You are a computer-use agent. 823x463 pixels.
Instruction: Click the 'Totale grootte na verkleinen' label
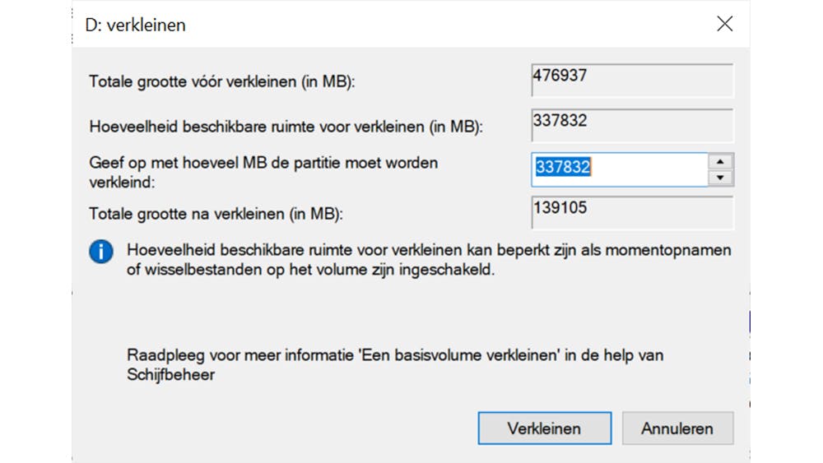click(216, 214)
